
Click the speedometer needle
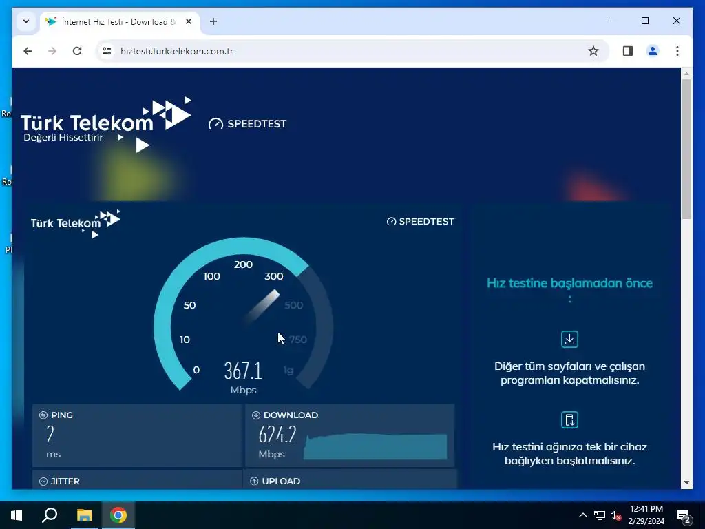coord(262,307)
